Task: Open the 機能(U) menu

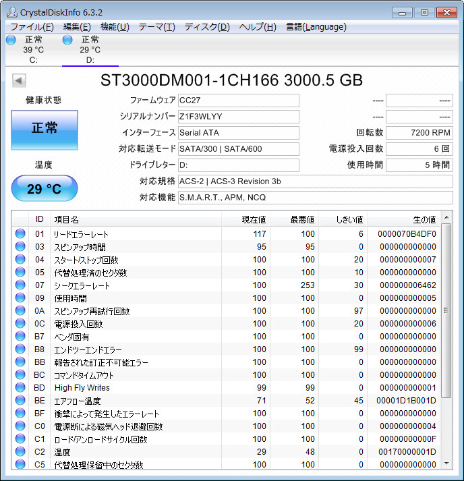Action: pyautogui.click(x=115, y=27)
